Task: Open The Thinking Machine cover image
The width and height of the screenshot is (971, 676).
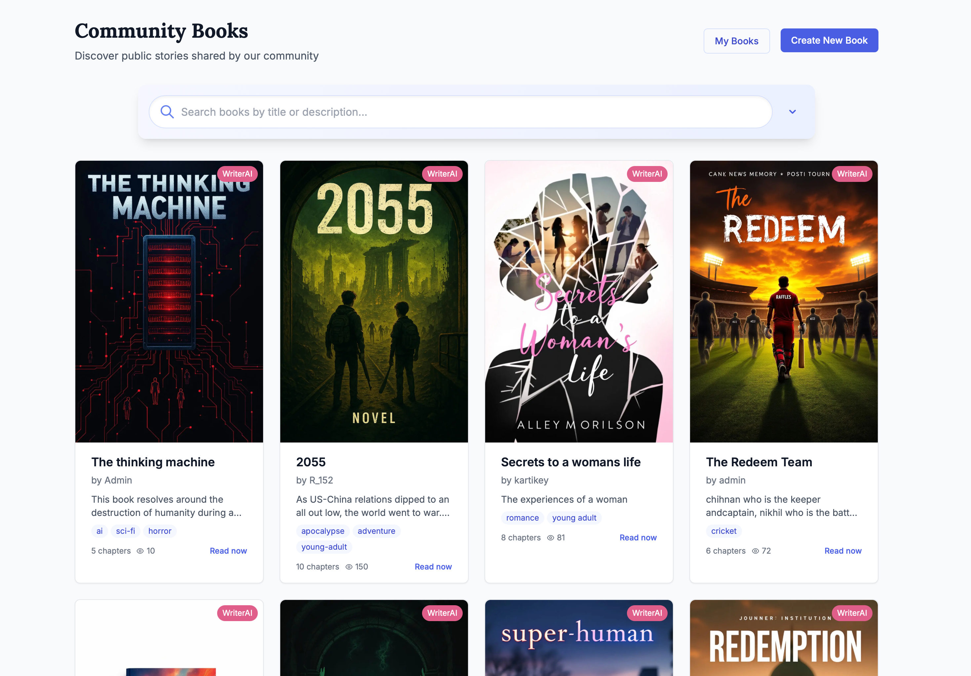Action: [169, 301]
